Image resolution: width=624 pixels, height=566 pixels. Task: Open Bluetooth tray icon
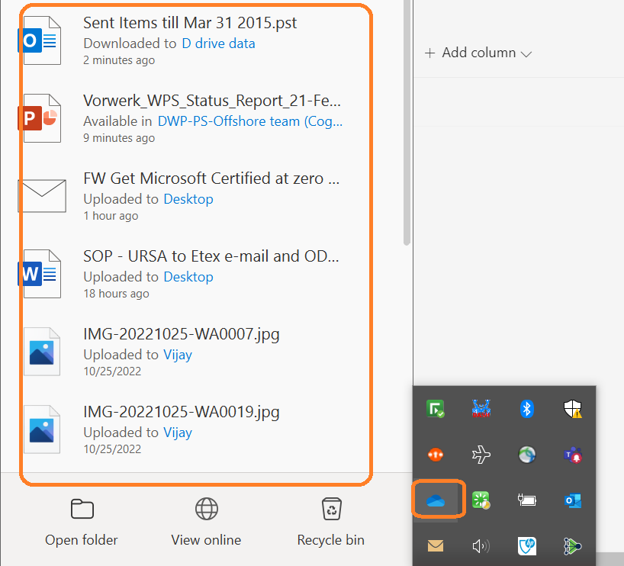(526, 409)
